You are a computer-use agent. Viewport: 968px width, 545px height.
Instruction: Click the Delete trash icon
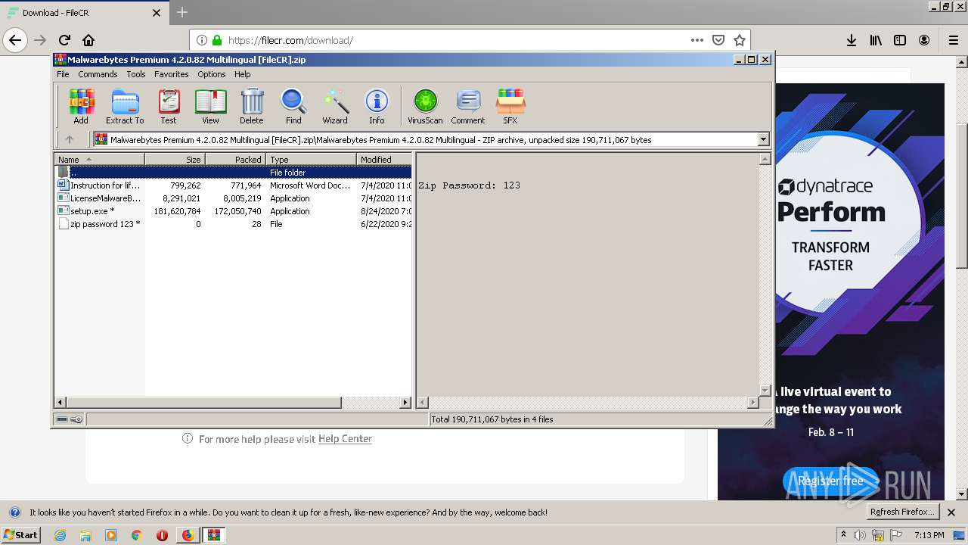[252, 106]
